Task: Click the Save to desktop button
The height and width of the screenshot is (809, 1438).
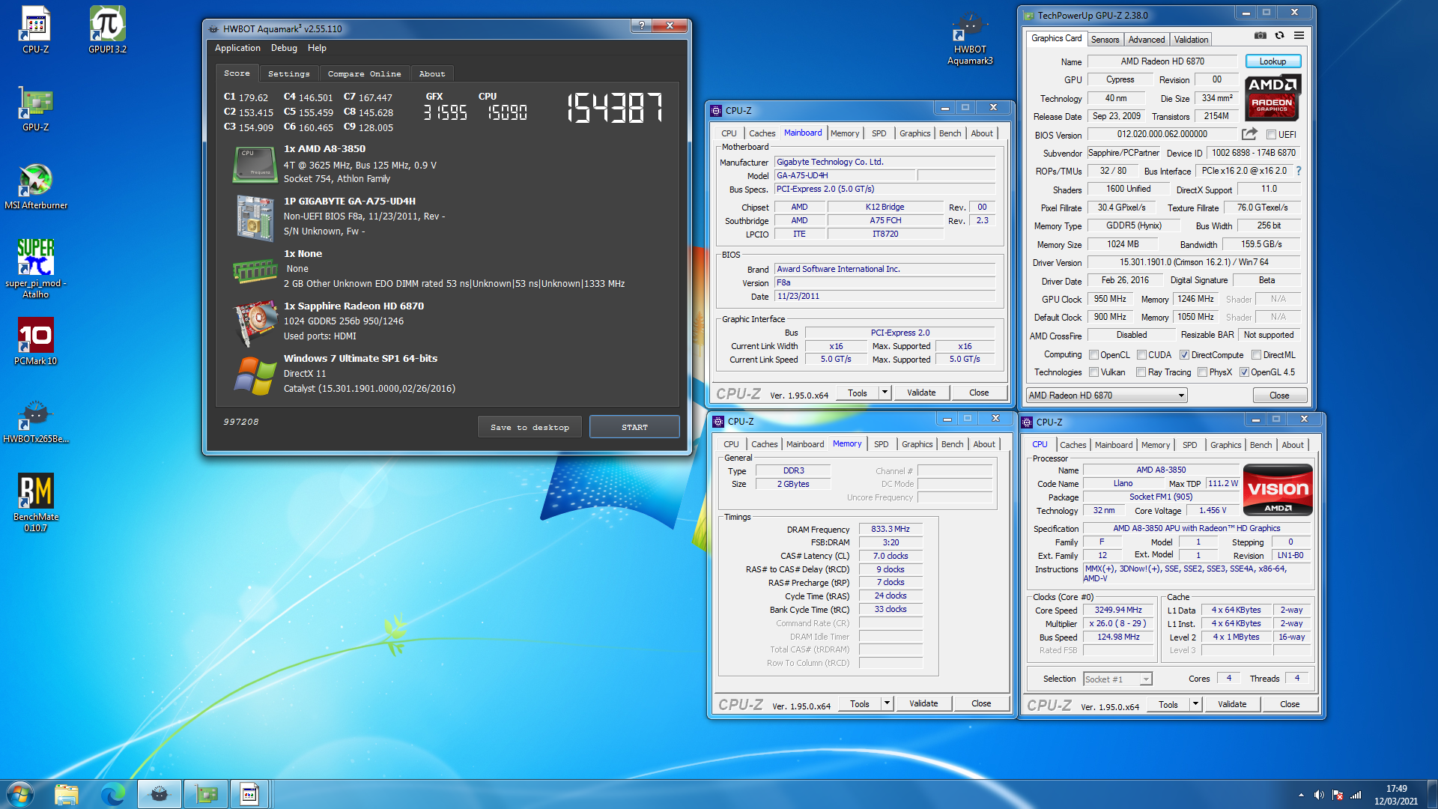Action: (530, 427)
